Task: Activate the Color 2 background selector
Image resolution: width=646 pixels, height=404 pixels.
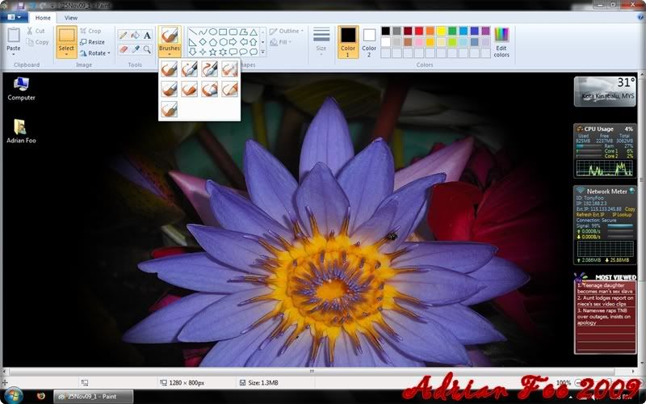Action: click(369, 42)
